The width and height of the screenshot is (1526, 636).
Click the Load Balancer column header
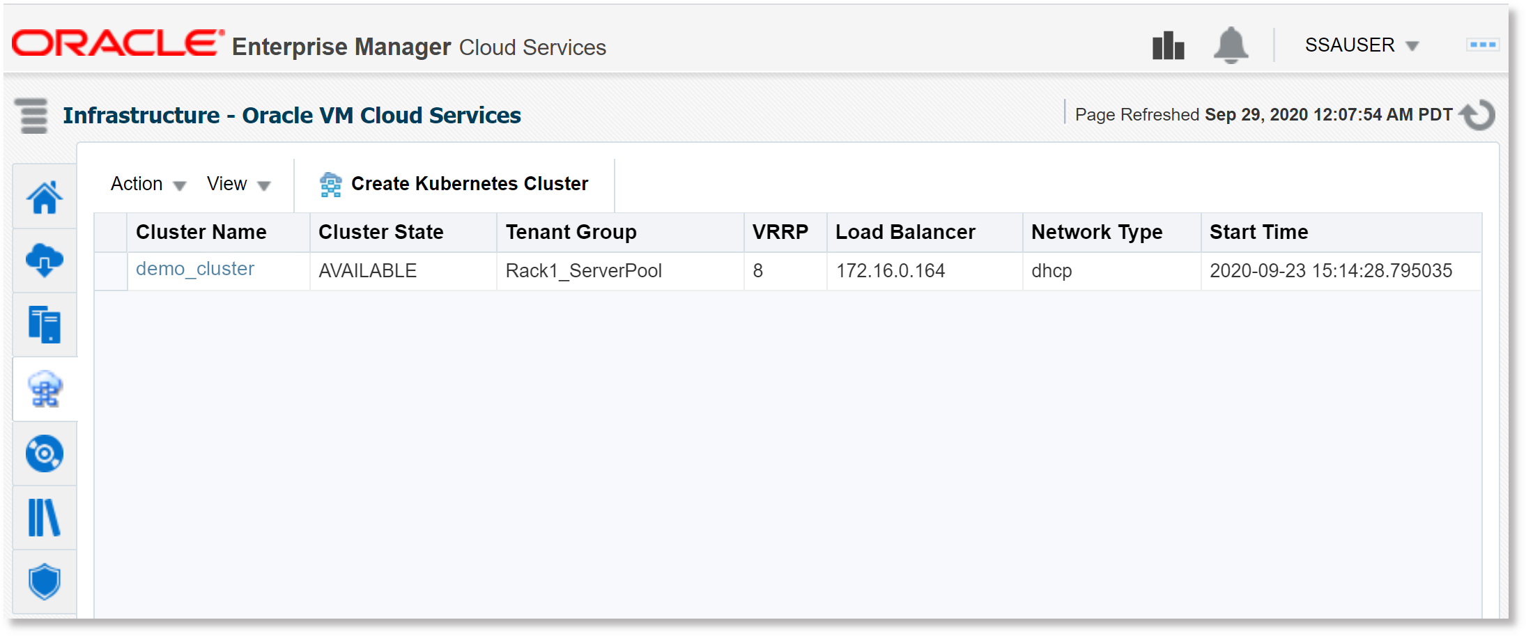click(925, 232)
